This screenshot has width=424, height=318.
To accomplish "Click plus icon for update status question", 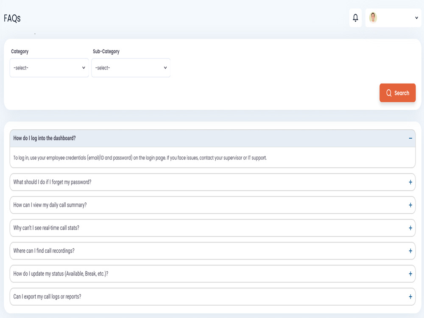I will 410,273.
